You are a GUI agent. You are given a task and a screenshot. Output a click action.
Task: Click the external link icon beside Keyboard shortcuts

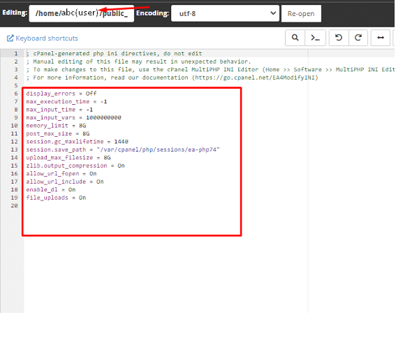point(10,38)
